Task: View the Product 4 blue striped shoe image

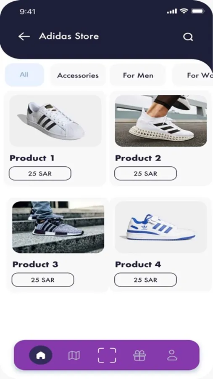Action: pos(160,227)
